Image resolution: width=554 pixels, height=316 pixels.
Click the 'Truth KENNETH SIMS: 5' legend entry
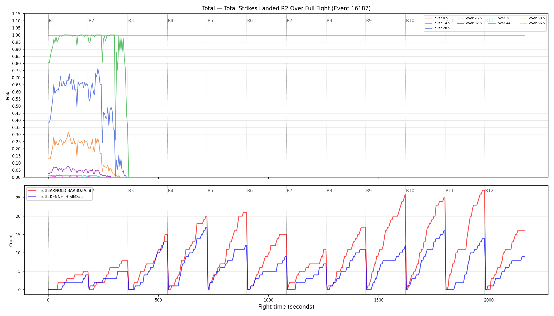click(x=56, y=196)
